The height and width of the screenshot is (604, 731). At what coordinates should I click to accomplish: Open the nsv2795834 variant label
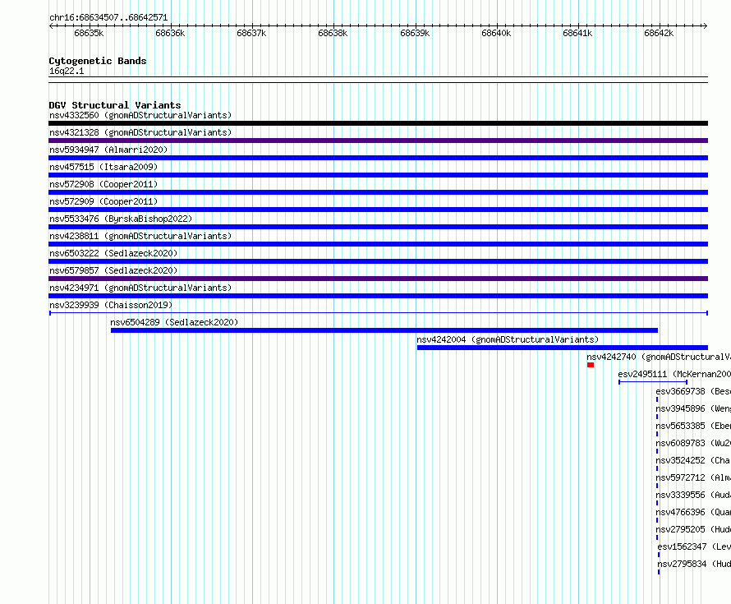[x=694, y=564]
